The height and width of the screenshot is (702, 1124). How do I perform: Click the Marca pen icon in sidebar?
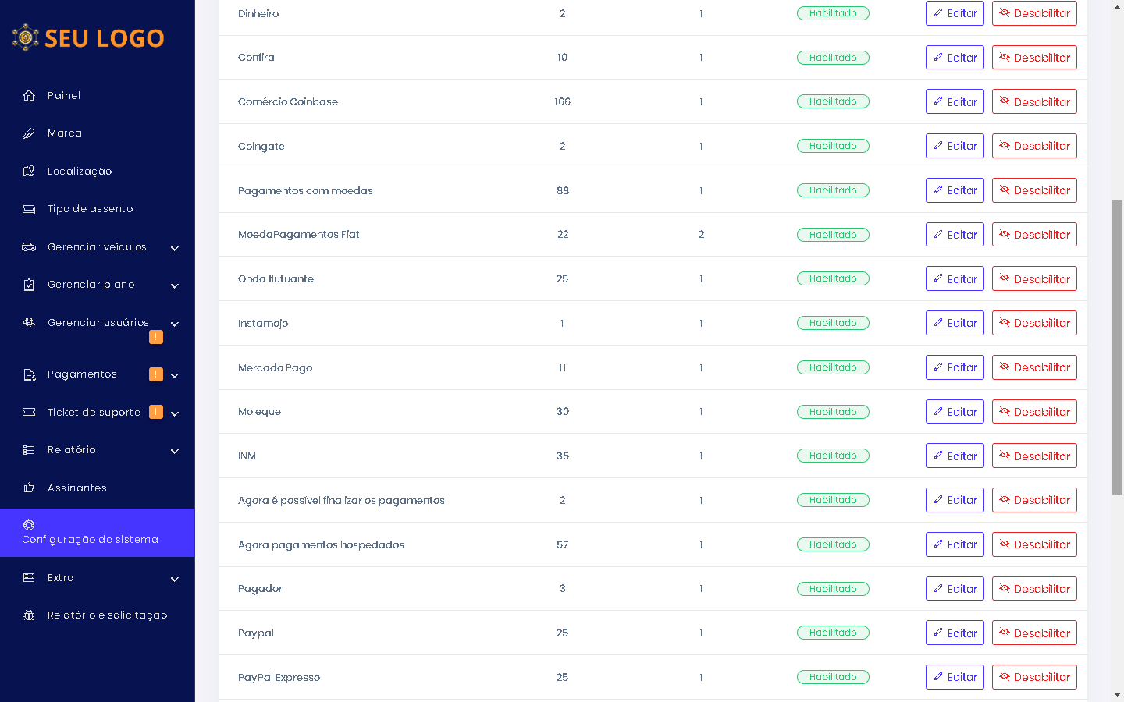tap(29, 133)
